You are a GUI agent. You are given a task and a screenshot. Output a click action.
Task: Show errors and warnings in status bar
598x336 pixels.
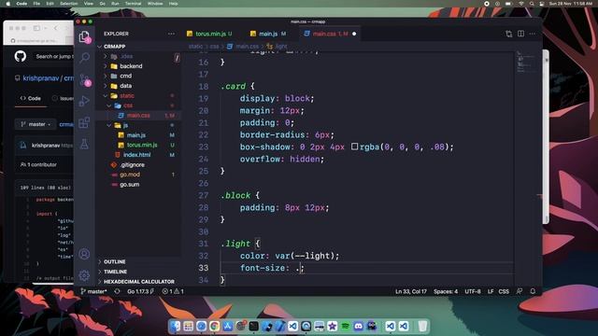(x=173, y=291)
